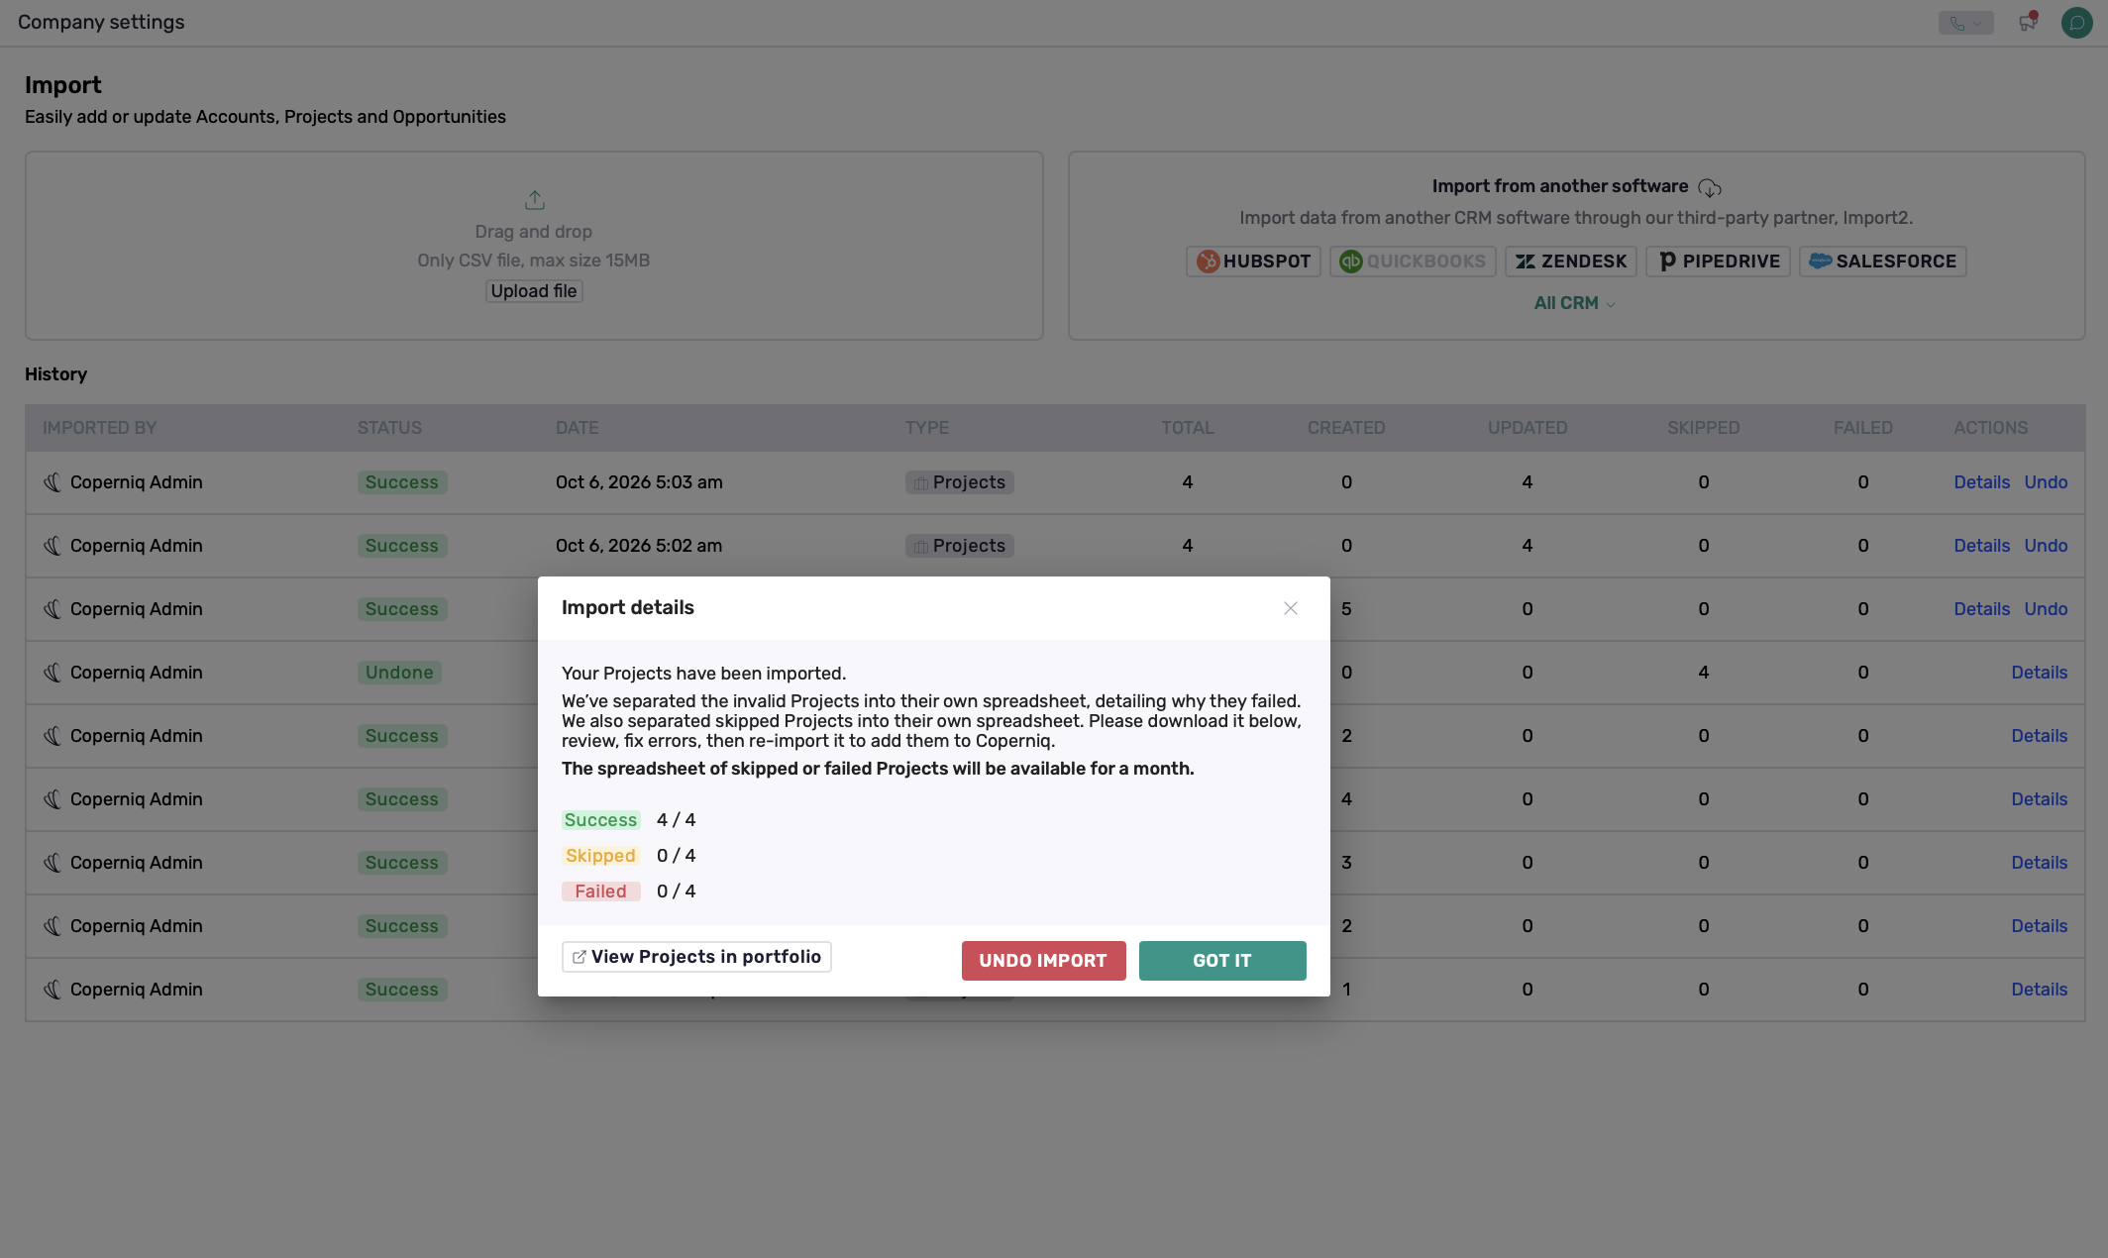Viewport: 2108px width, 1258px height.
Task: Select the QuickBooks import option
Action: click(x=1413, y=262)
